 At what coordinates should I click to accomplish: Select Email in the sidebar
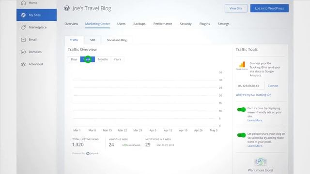tap(37, 40)
